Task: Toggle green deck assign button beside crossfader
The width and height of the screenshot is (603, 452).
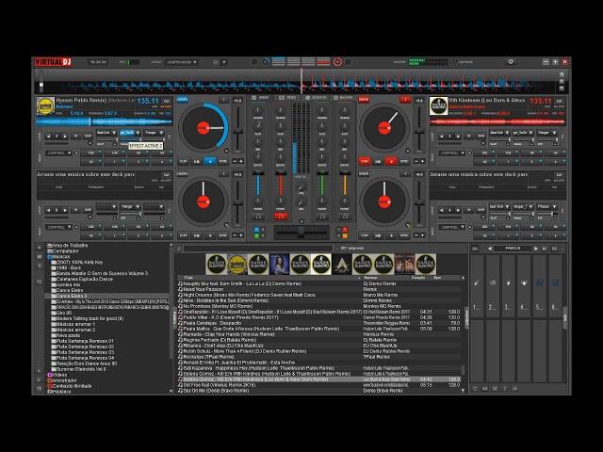Action: click(256, 235)
